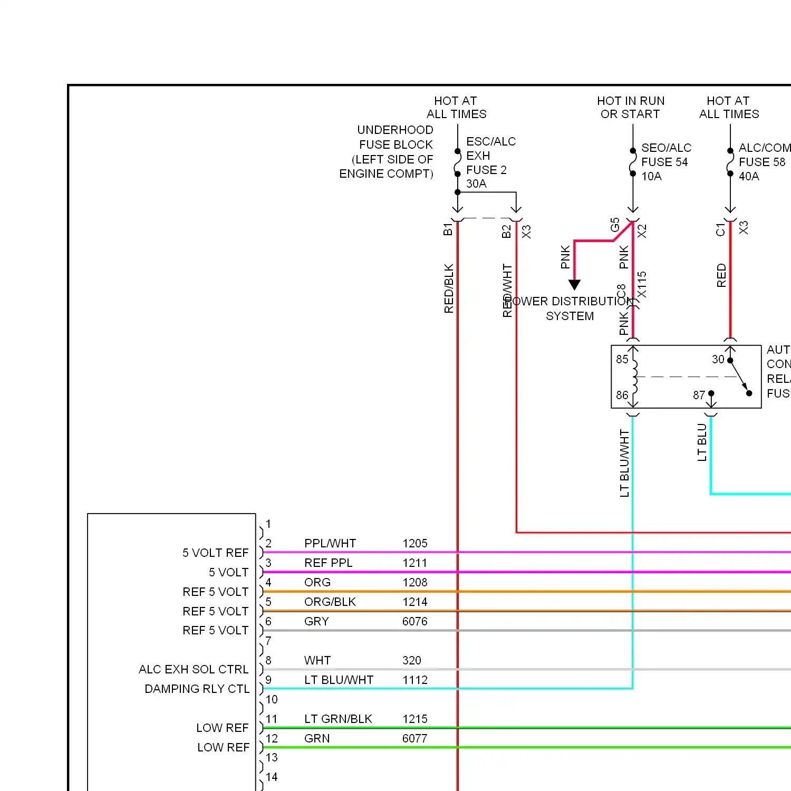The width and height of the screenshot is (791, 791).
Task: Click circuit number 6077
Action: click(x=415, y=738)
